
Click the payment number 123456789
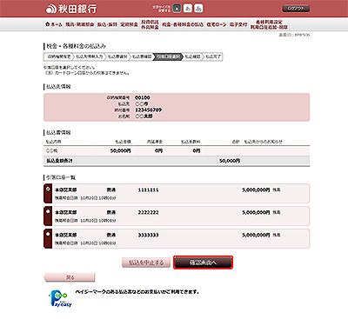coord(149,110)
